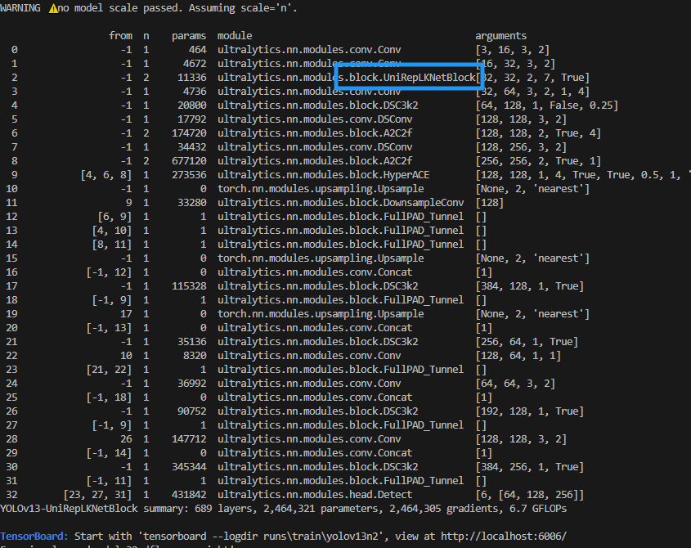This screenshot has height=548, width=691.
Task: Click the from value [-1, 12]
Action: pos(109,272)
